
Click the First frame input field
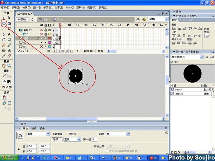pos(95,140)
